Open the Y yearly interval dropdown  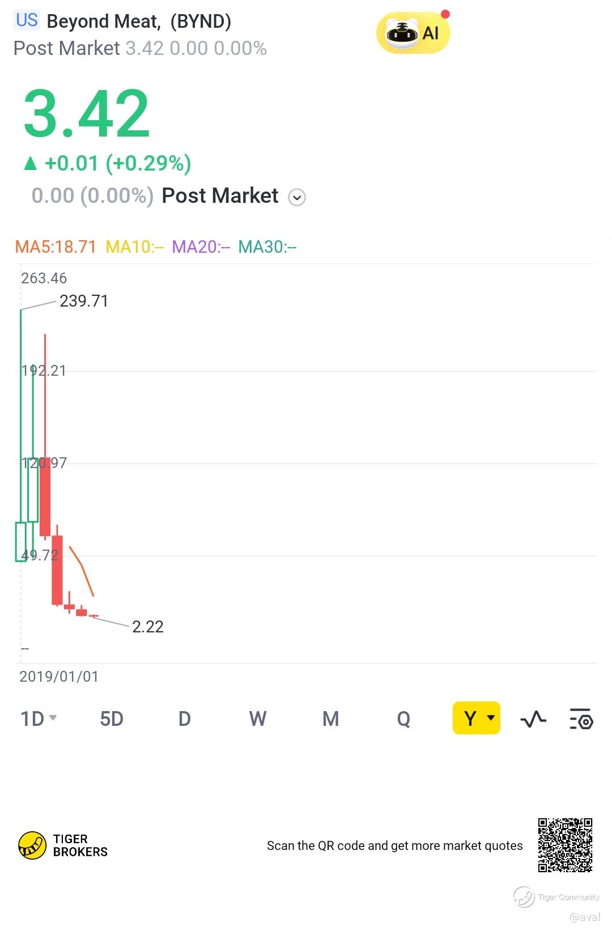476,719
